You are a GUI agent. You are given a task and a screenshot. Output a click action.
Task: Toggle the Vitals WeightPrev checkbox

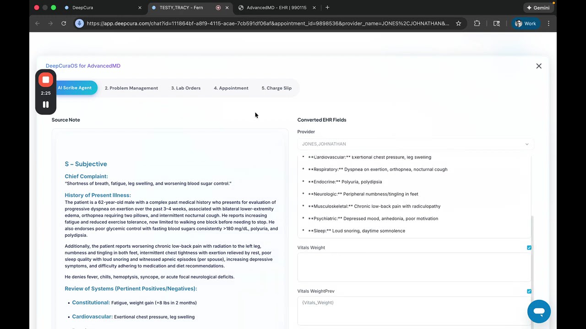(x=529, y=291)
